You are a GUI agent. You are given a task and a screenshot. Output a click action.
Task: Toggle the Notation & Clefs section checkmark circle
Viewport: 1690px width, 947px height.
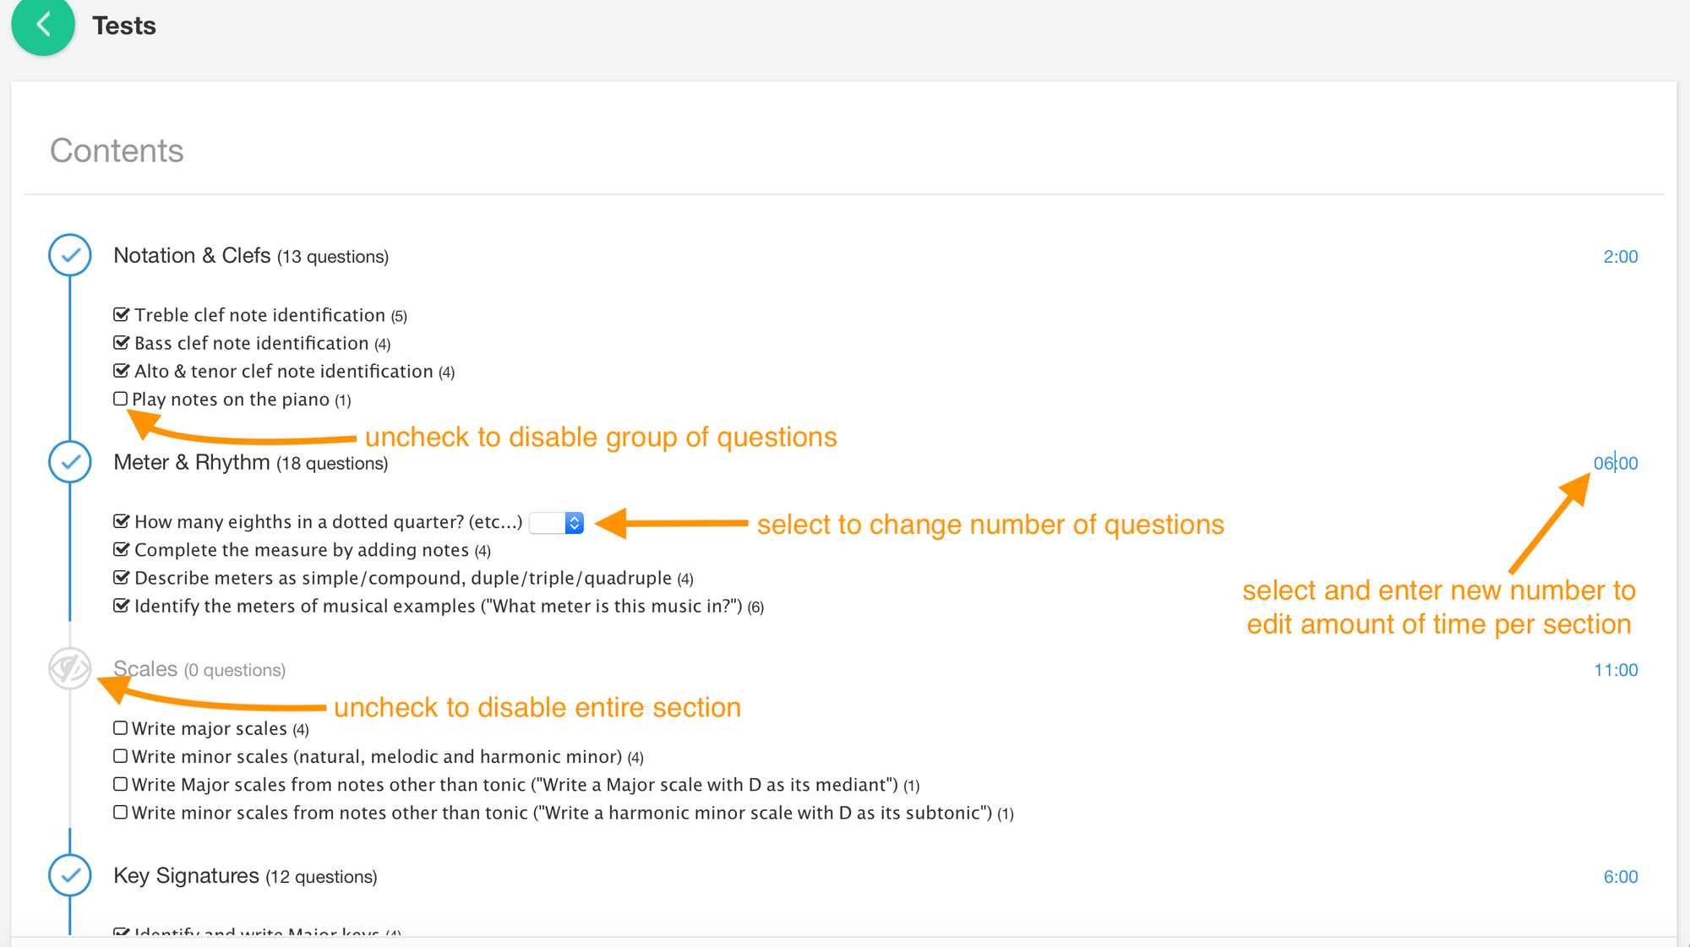tap(70, 255)
